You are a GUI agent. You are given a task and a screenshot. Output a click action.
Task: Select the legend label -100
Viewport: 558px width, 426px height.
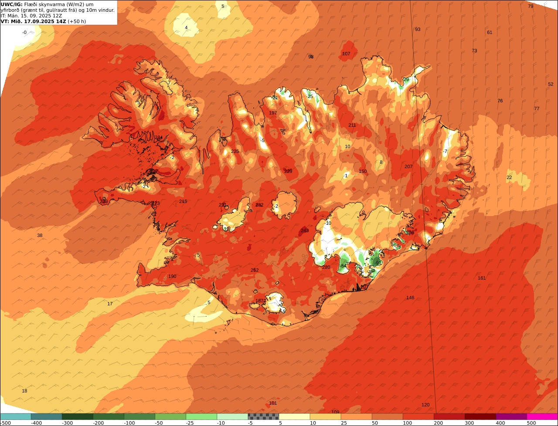point(129,423)
